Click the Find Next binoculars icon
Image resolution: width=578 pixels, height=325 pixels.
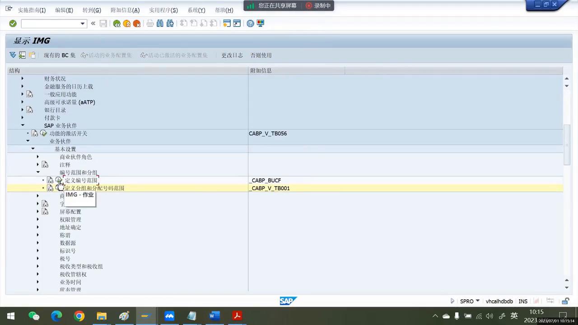pyautogui.click(x=170, y=23)
